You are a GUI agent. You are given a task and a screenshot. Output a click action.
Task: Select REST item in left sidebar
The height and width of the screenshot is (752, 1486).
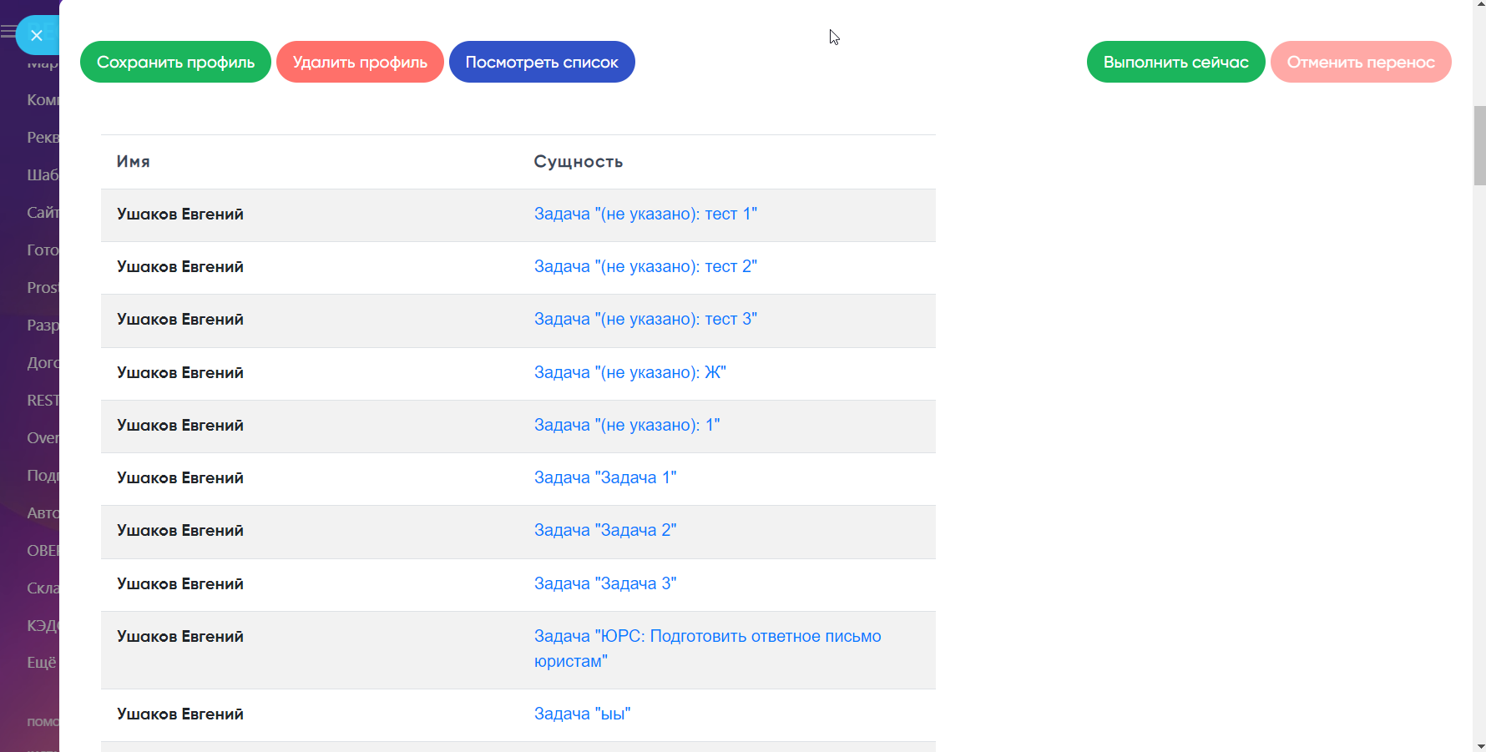coord(43,401)
